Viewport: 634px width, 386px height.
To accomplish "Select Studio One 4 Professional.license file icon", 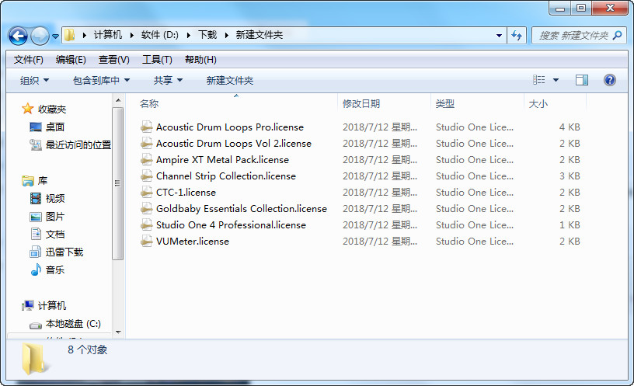I will (x=146, y=225).
